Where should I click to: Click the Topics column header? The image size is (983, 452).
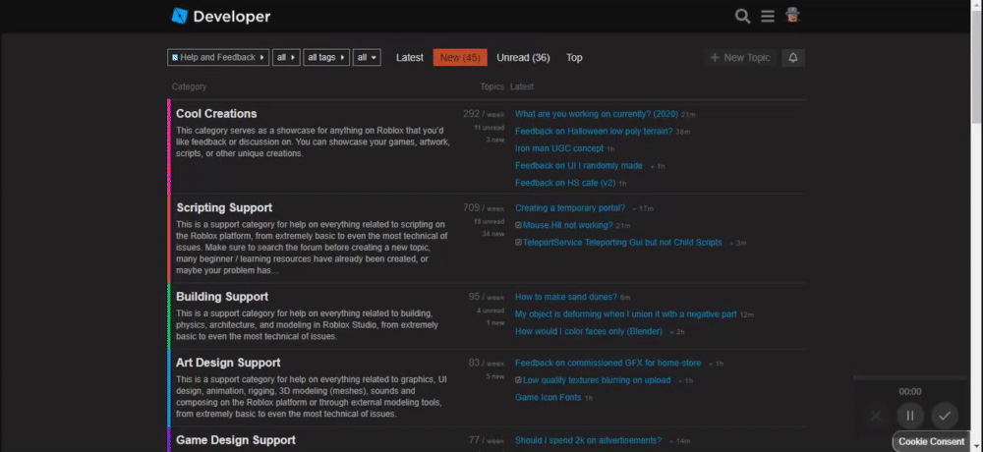click(x=492, y=86)
